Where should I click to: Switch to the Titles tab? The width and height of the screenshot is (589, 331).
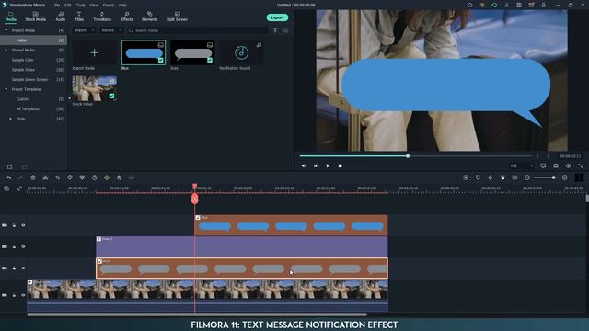coord(79,17)
